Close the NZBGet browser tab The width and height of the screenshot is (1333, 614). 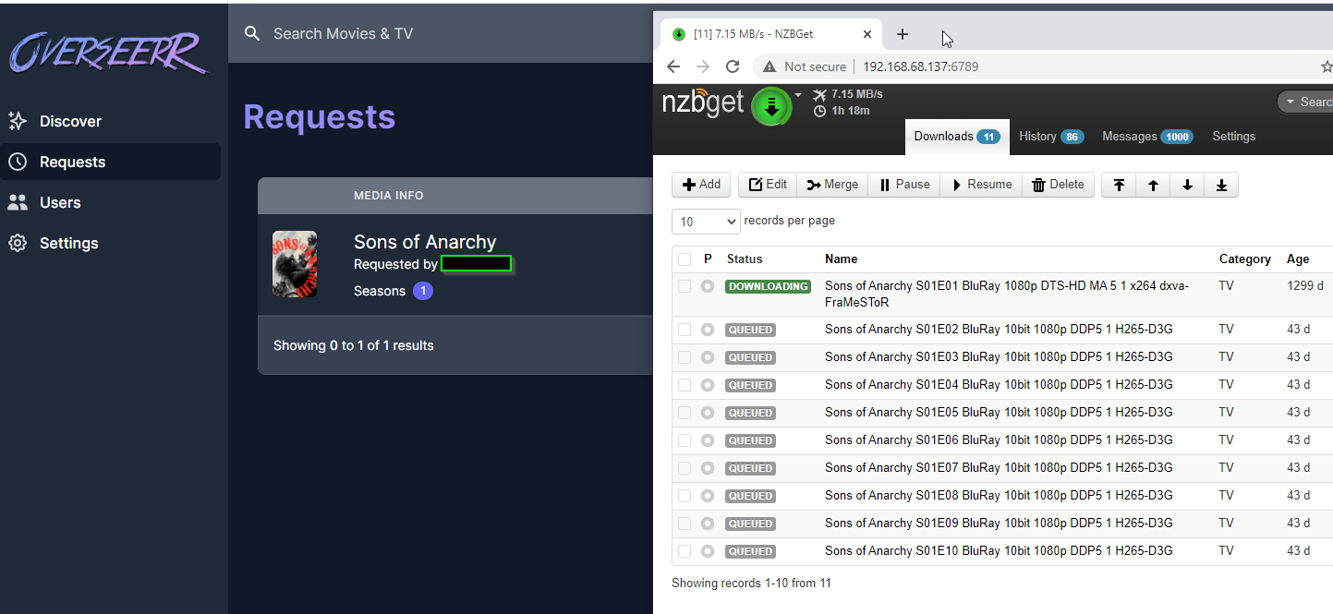point(867,34)
